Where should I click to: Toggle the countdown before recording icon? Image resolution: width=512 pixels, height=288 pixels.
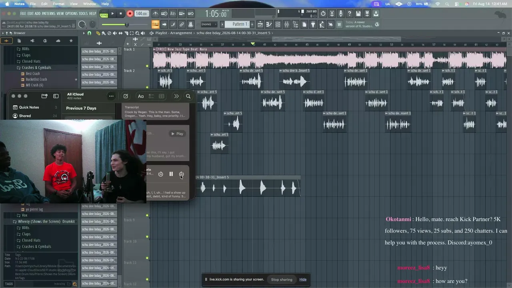coord(173,14)
